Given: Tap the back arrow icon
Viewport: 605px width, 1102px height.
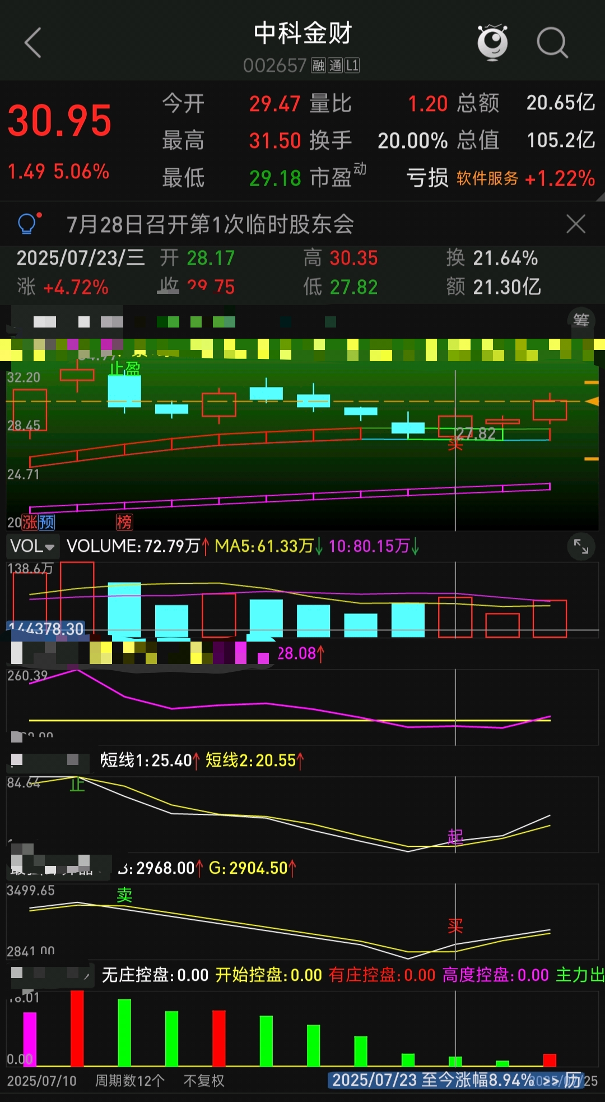Looking at the screenshot, I should tap(33, 43).
